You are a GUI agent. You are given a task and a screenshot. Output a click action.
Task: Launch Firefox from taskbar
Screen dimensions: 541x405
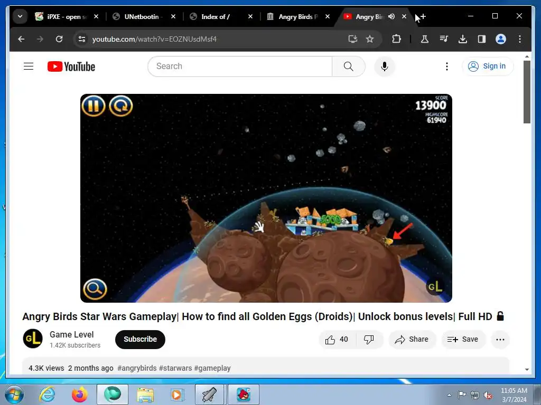point(79,394)
